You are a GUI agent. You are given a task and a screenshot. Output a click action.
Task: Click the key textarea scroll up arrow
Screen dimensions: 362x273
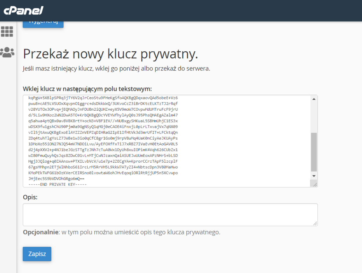pyautogui.click(x=314, y=99)
